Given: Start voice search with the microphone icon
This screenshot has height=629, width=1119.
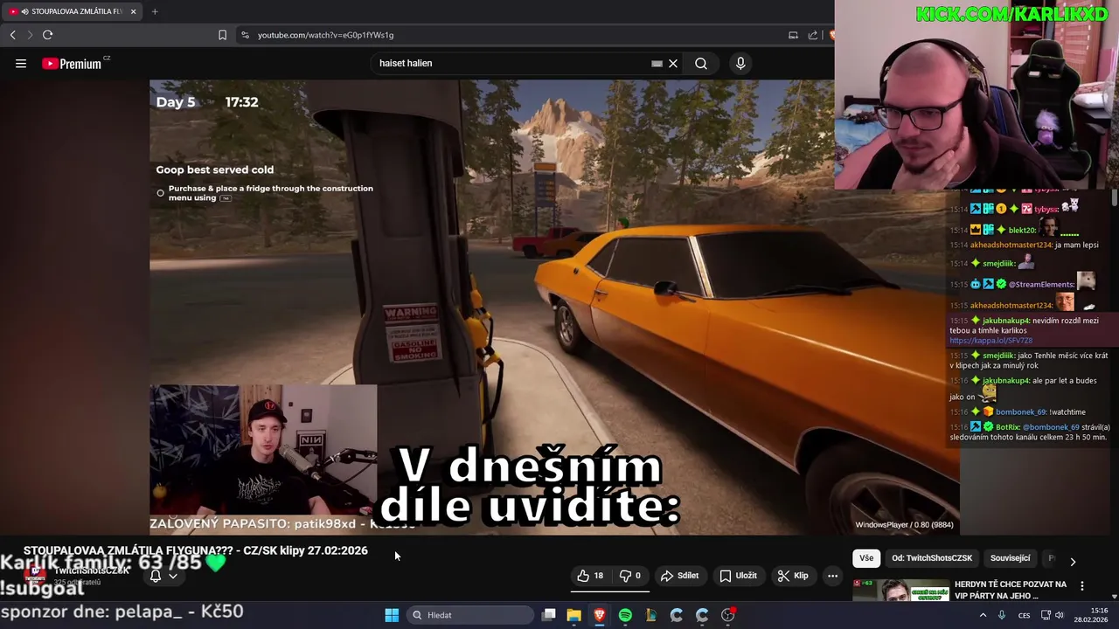Looking at the screenshot, I should [740, 63].
